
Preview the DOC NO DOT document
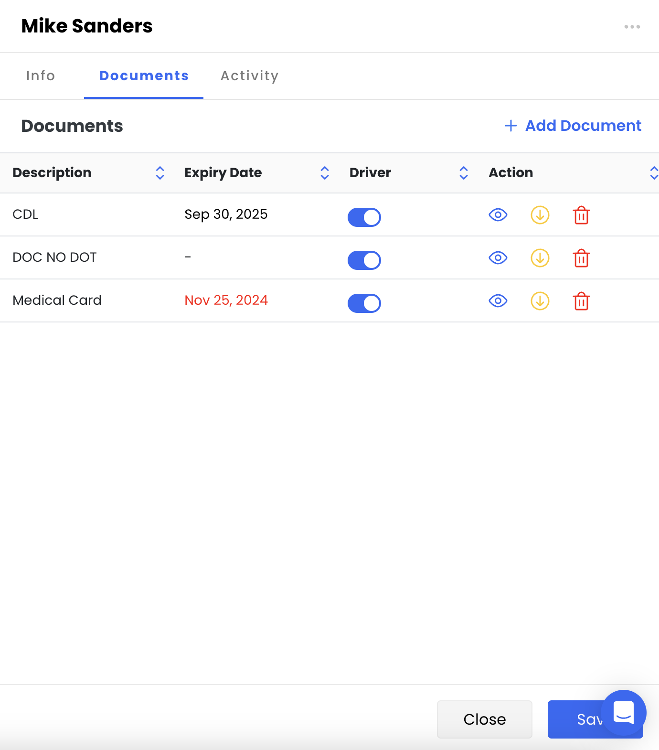pos(498,258)
